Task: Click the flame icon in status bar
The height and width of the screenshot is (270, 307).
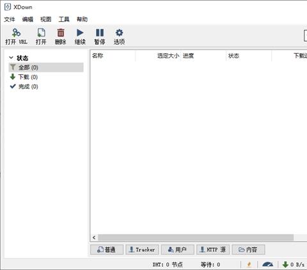Action: point(249,264)
